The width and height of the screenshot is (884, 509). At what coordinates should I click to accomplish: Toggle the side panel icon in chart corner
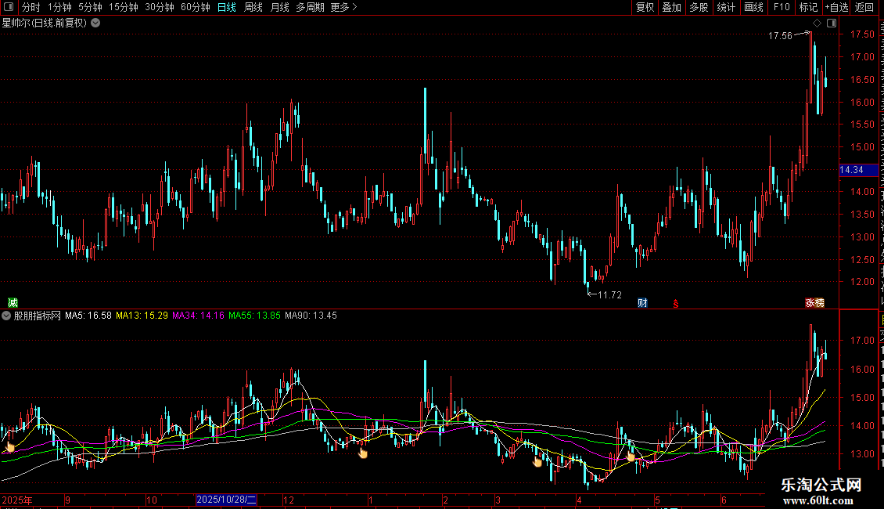832,23
